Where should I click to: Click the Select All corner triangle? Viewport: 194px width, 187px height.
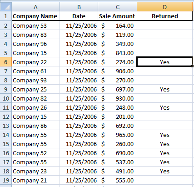tap(6, 7)
